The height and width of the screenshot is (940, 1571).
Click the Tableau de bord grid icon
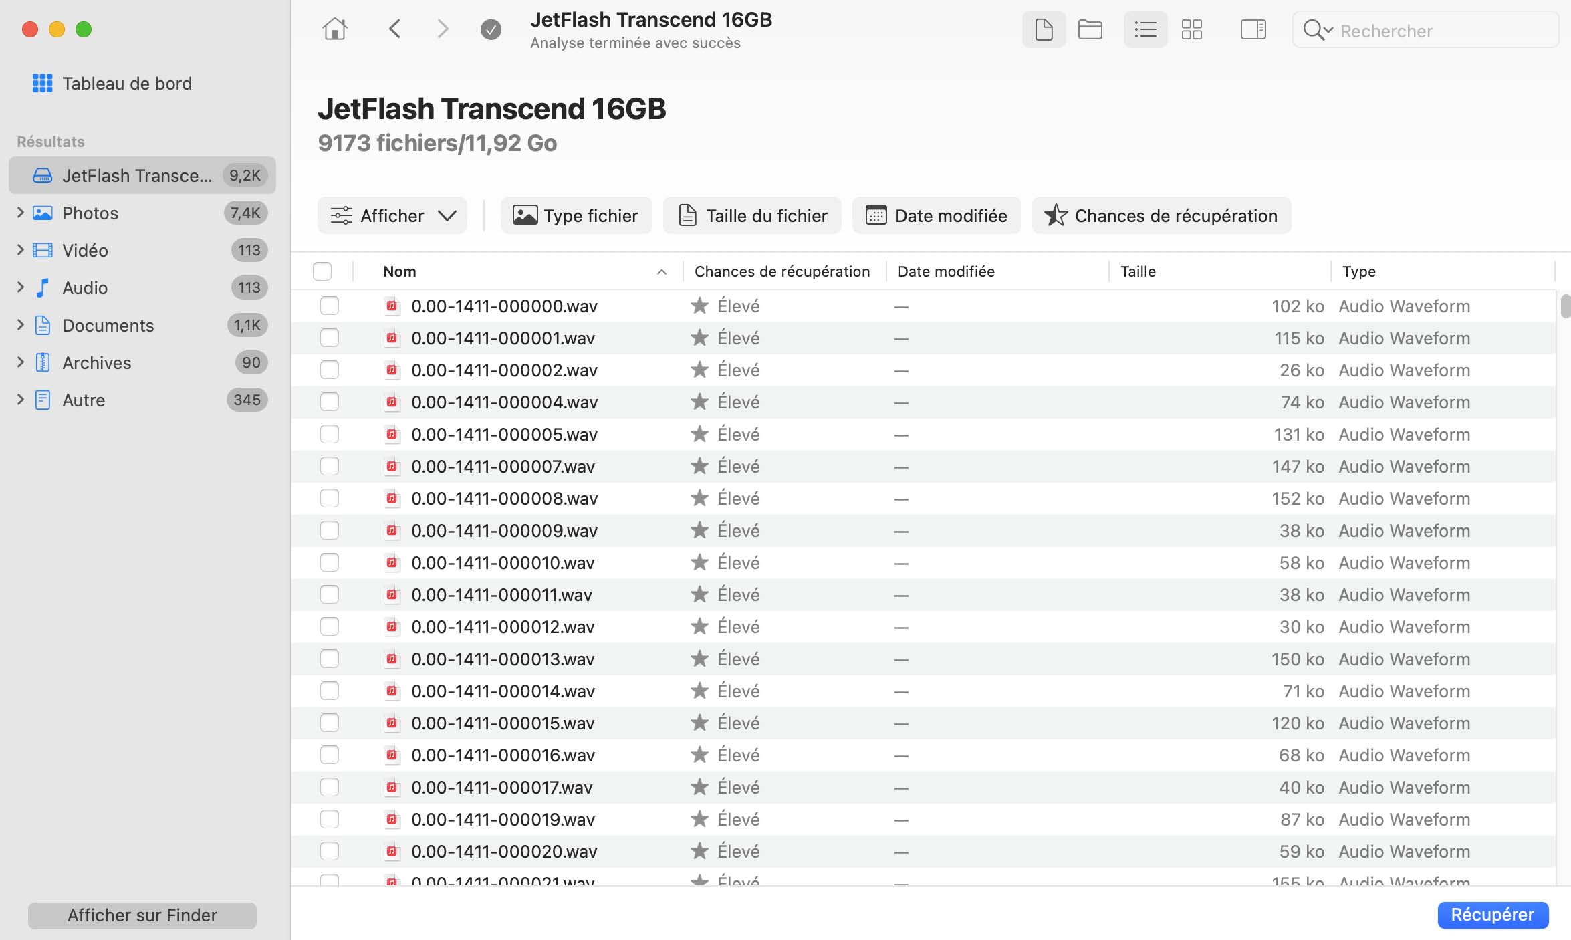pos(42,83)
